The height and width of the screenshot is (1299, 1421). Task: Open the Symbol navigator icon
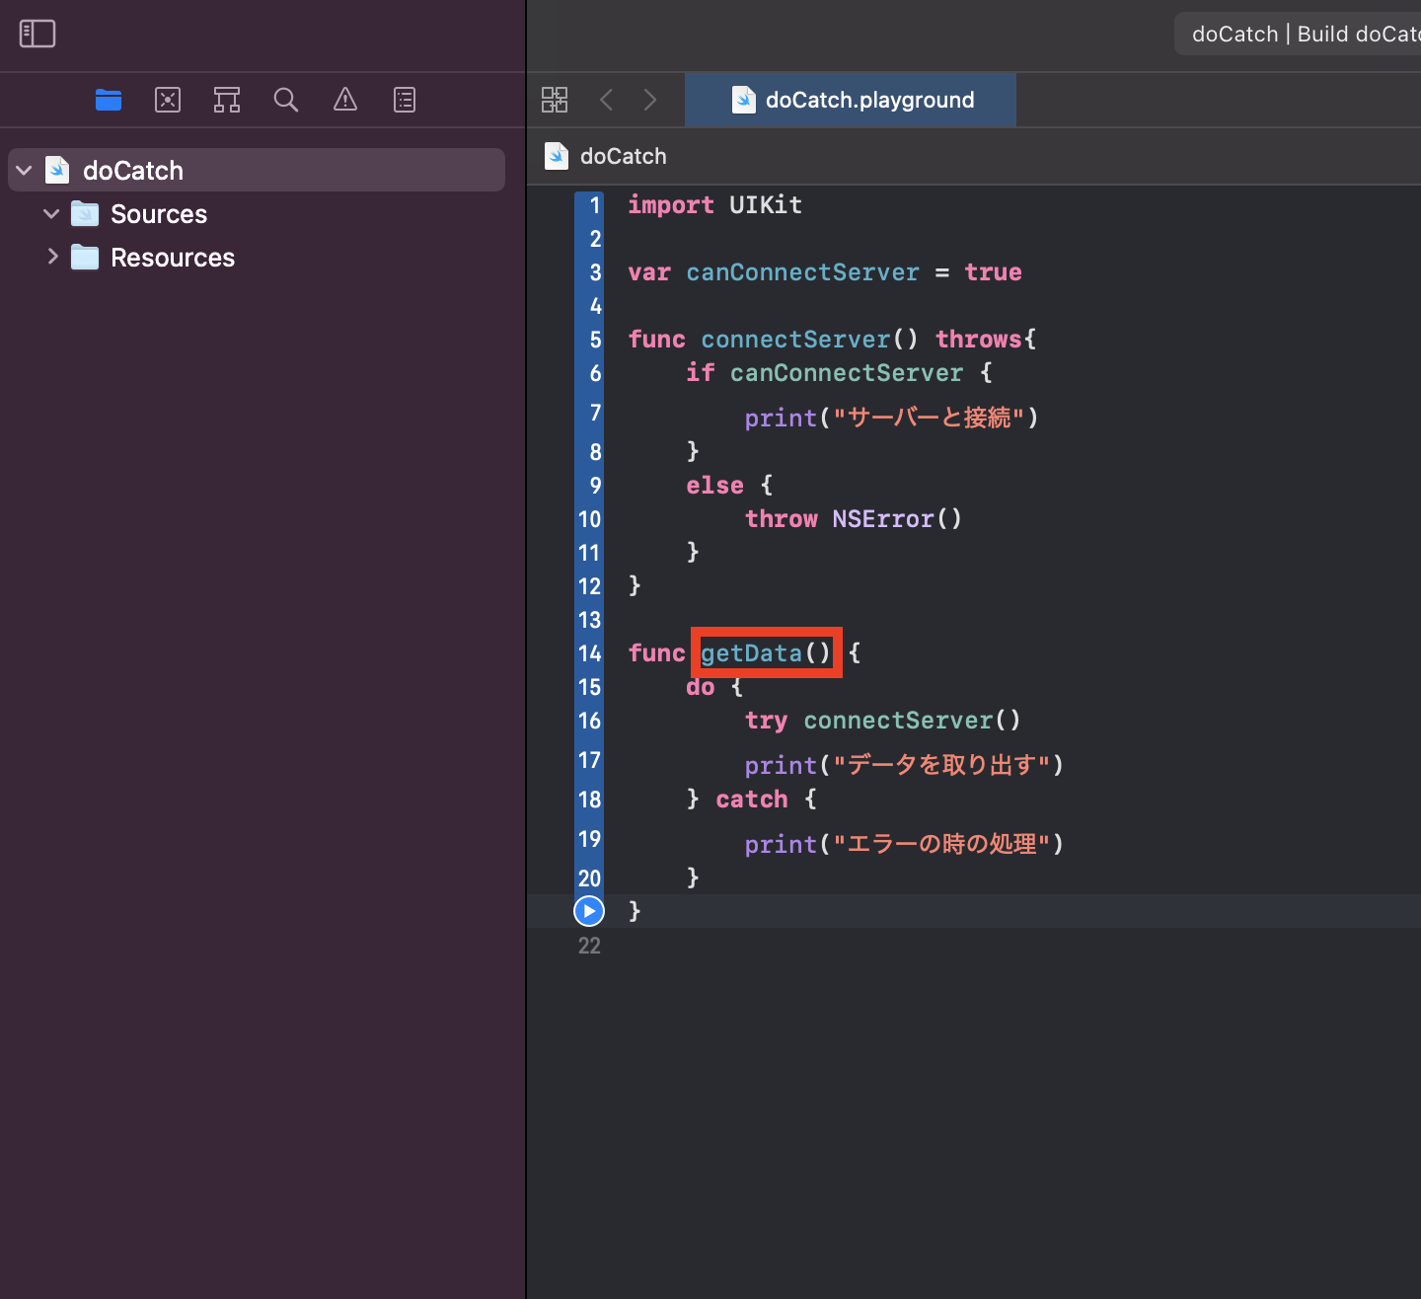[x=227, y=100]
